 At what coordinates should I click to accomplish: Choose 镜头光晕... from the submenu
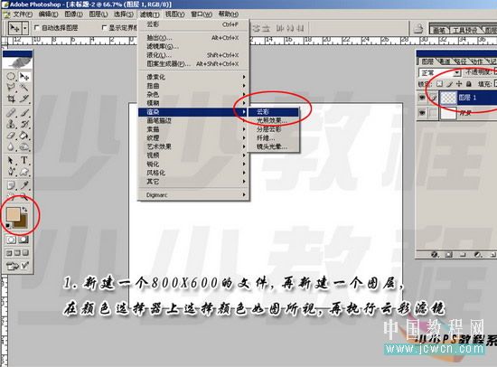(x=274, y=146)
